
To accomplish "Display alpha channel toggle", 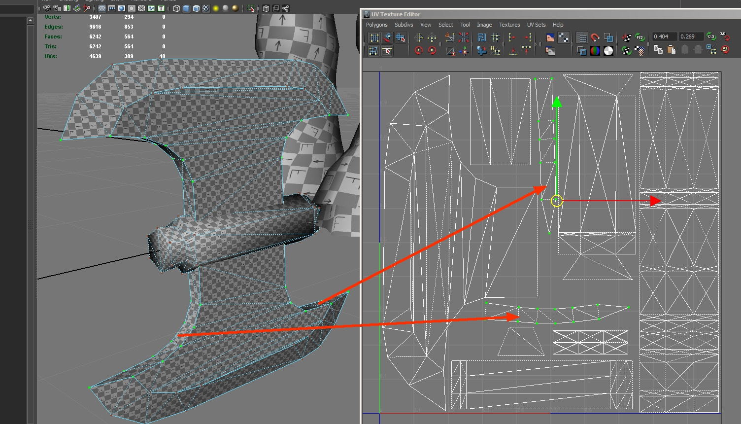I will (x=608, y=51).
